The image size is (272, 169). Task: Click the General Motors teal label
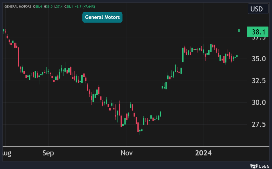(x=102, y=17)
